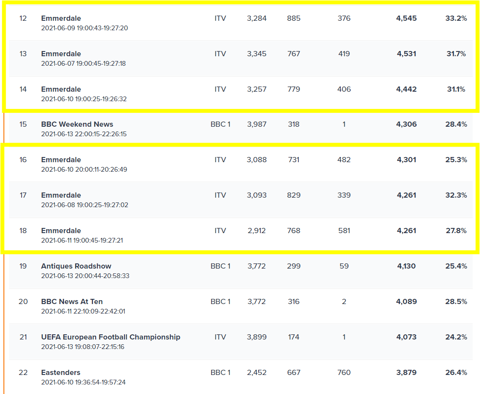The image size is (480, 394).
Task: Click the 4,442 total for rank 14
Action: [x=406, y=90]
